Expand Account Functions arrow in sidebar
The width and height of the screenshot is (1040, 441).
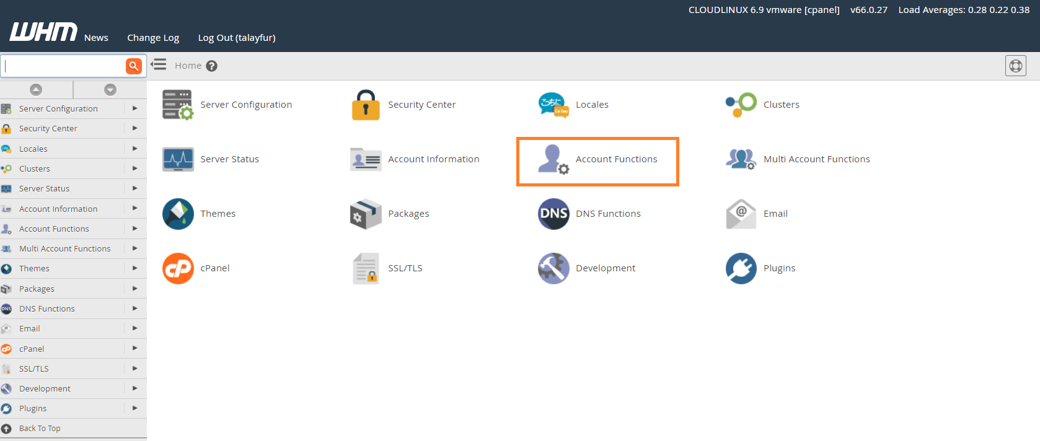tap(134, 229)
